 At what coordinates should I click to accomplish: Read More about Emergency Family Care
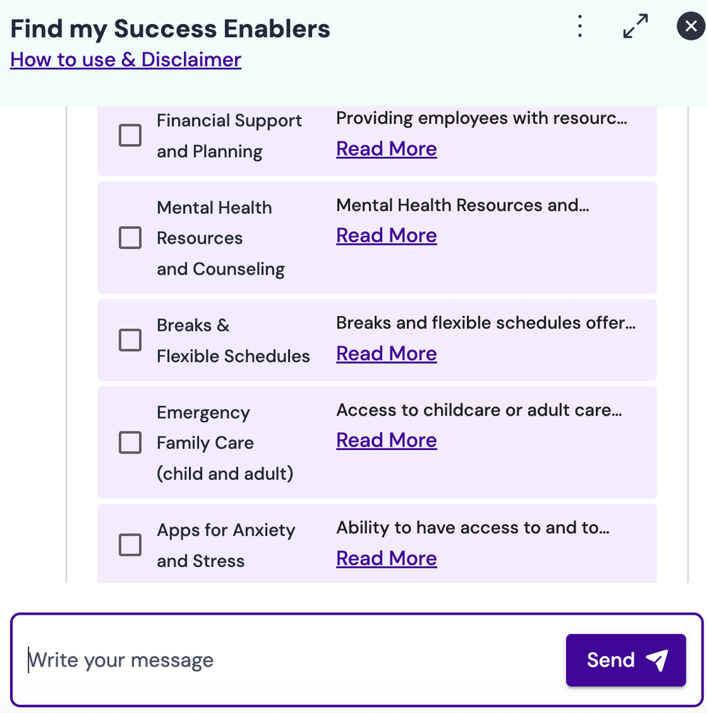pos(386,441)
